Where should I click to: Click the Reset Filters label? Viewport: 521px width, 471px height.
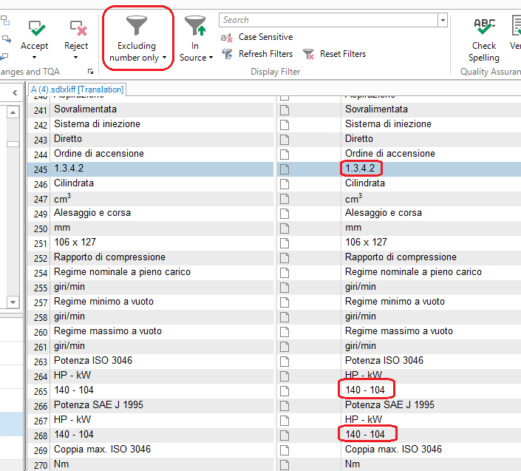pos(342,54)
